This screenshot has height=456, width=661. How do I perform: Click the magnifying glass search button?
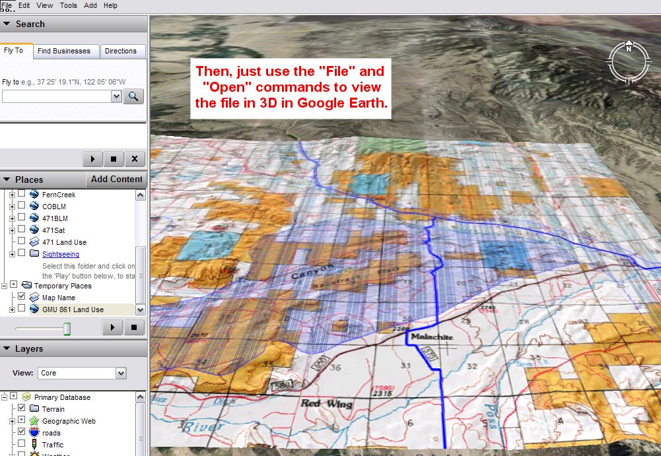[133, 96]
